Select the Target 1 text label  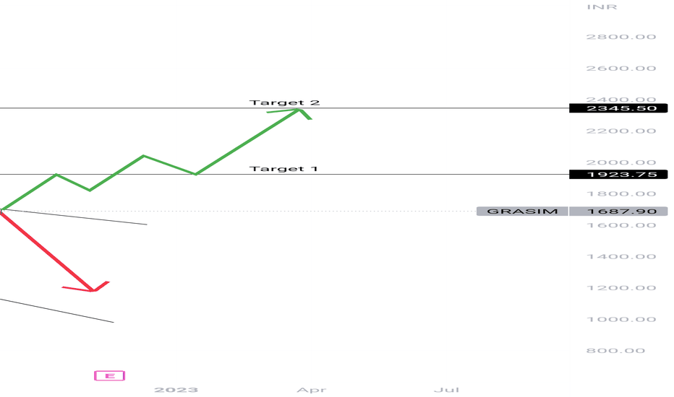[283, 169]
